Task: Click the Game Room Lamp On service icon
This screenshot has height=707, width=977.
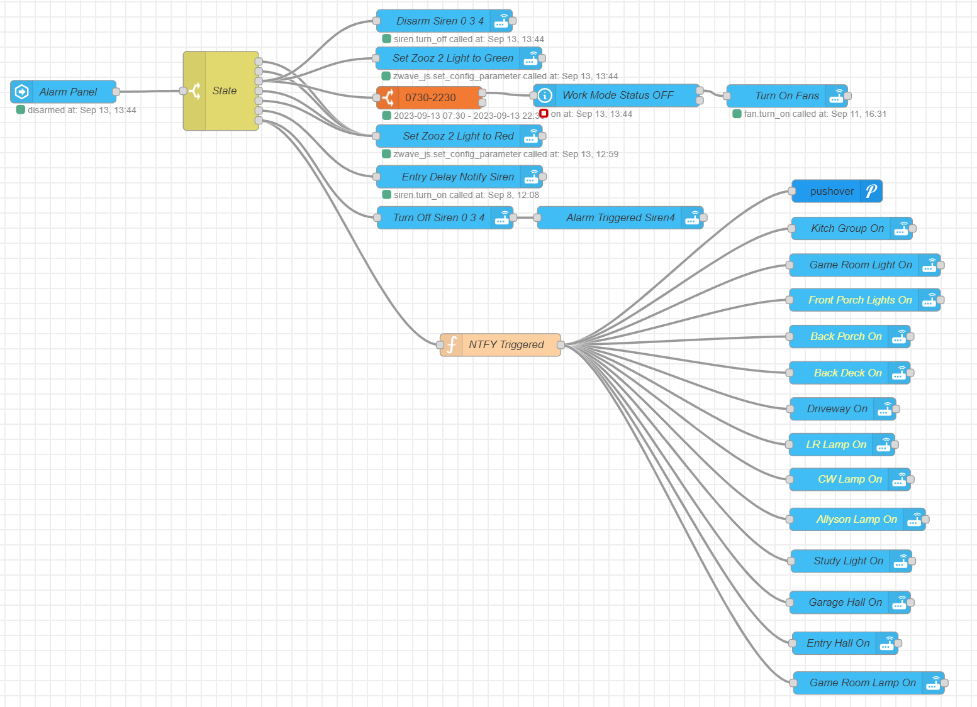Action: click(933, 683)
